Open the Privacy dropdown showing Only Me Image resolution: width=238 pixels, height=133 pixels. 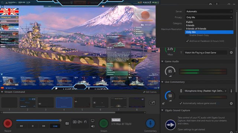click(209, 17)
